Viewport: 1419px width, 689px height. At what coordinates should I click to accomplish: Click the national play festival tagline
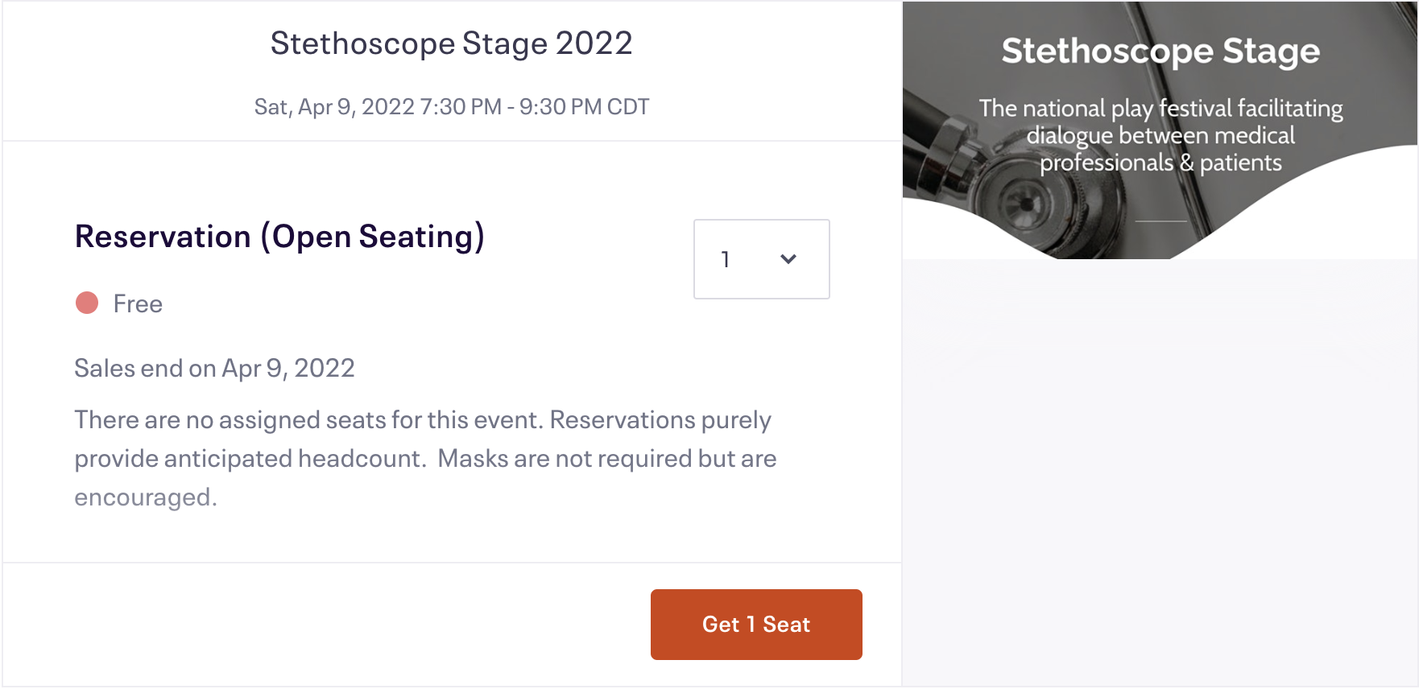pos(1160,135)
